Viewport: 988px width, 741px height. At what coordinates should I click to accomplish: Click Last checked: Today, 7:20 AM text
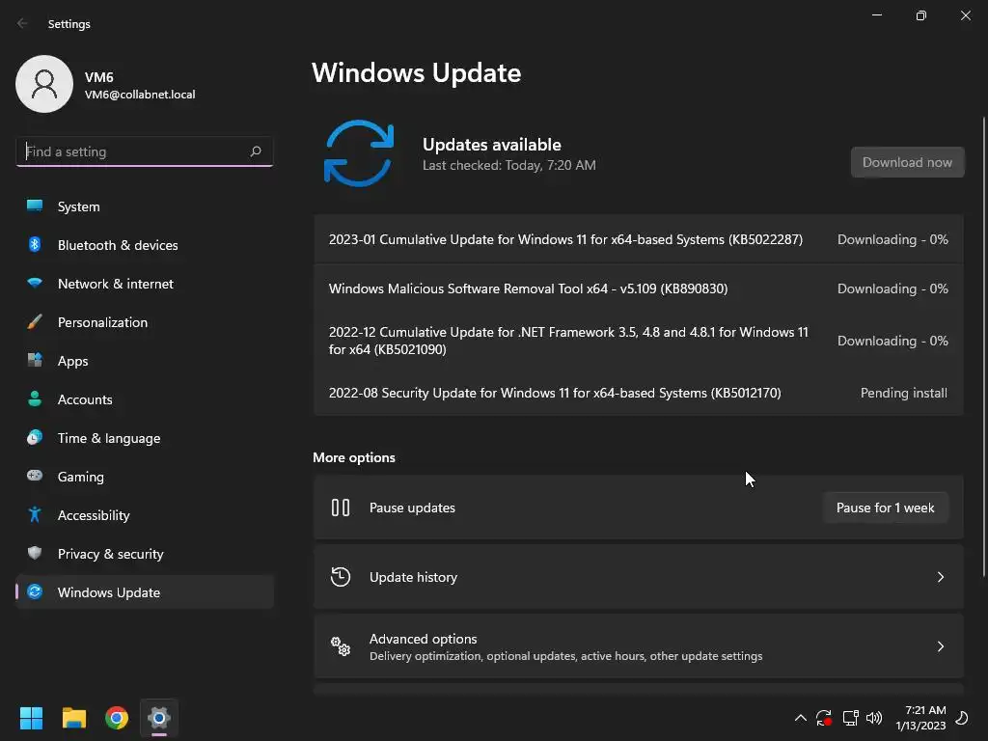point(509,165)
